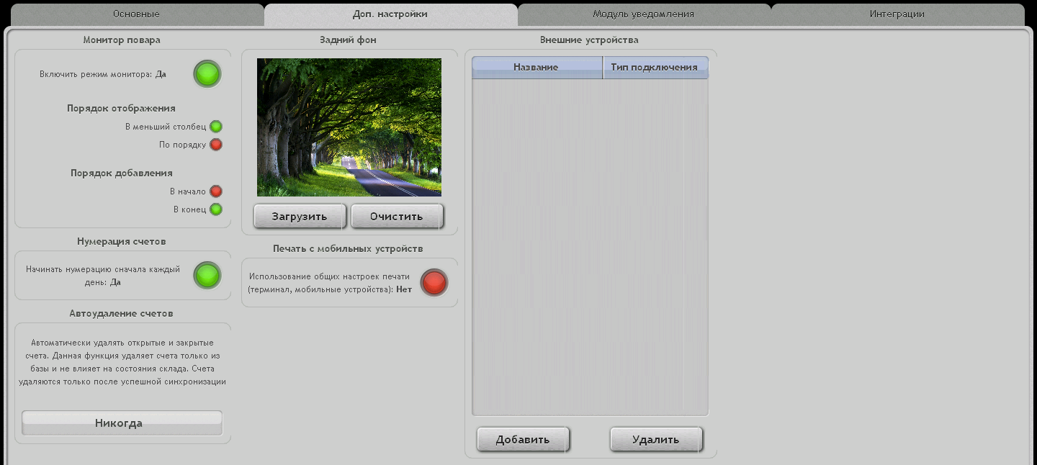Click the Внешние устройства heading

pyautogui.click(x=589, y=40)
